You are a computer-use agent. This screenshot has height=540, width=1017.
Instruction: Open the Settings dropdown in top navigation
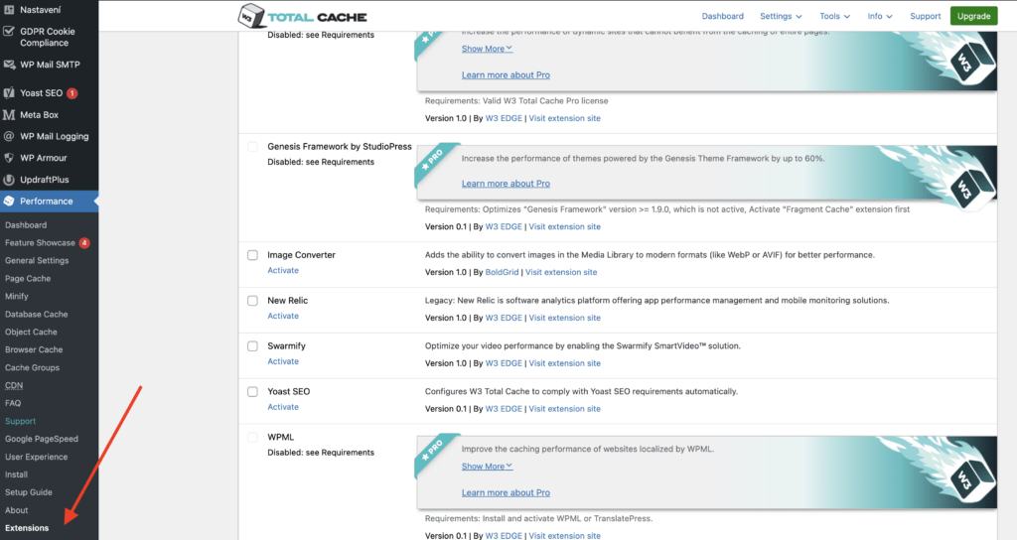coord(781,17)
